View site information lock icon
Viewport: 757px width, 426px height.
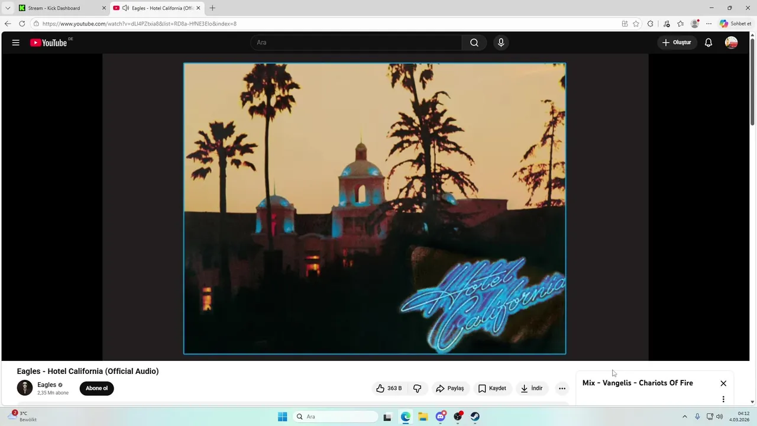tap(36, 24)
